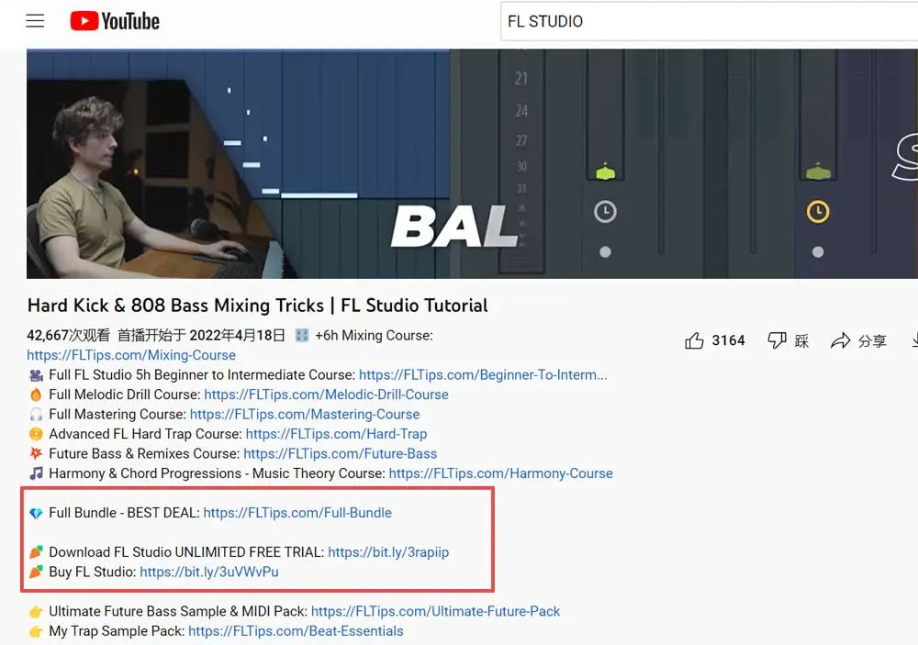Open the FLTips.com/Future-Bass link
This screenshot has height=645, width=918.
341,453
